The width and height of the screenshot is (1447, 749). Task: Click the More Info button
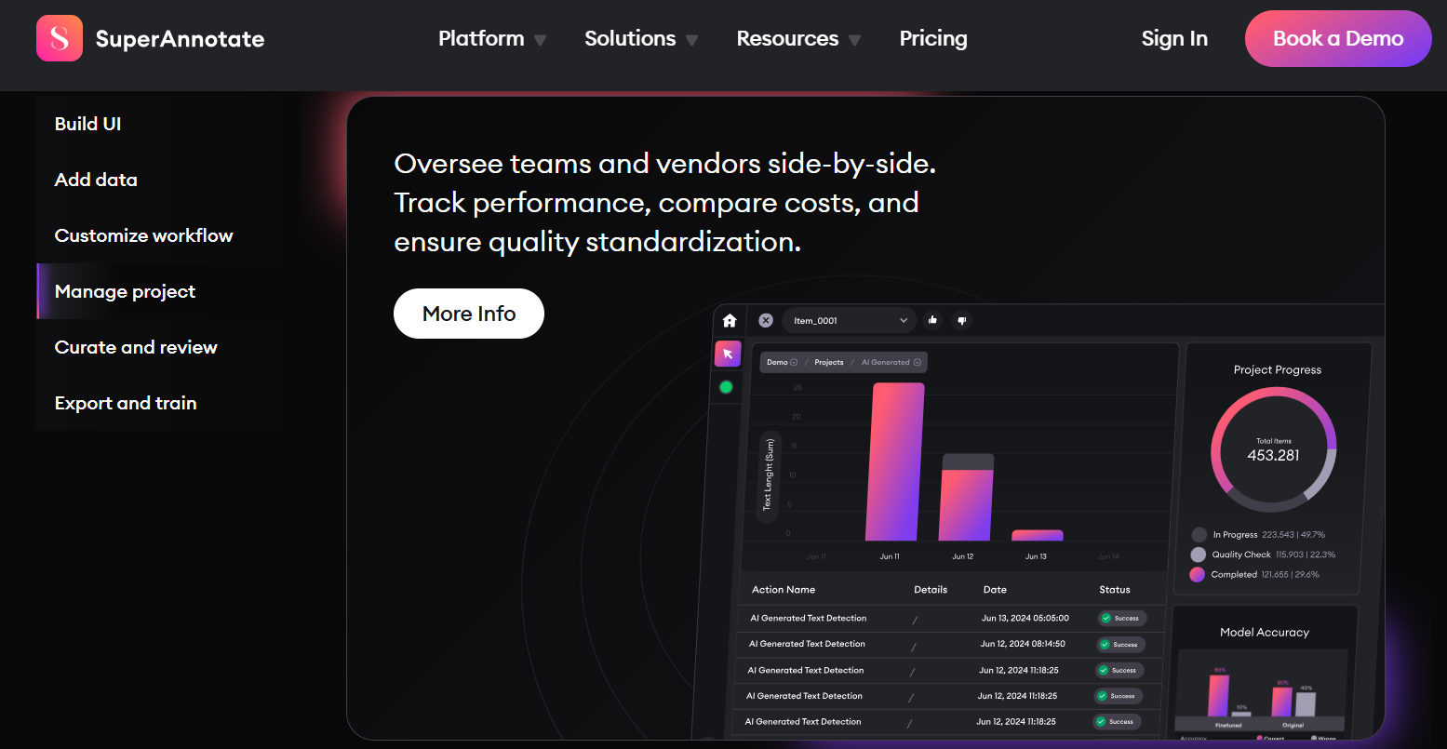tap(469, 314)
